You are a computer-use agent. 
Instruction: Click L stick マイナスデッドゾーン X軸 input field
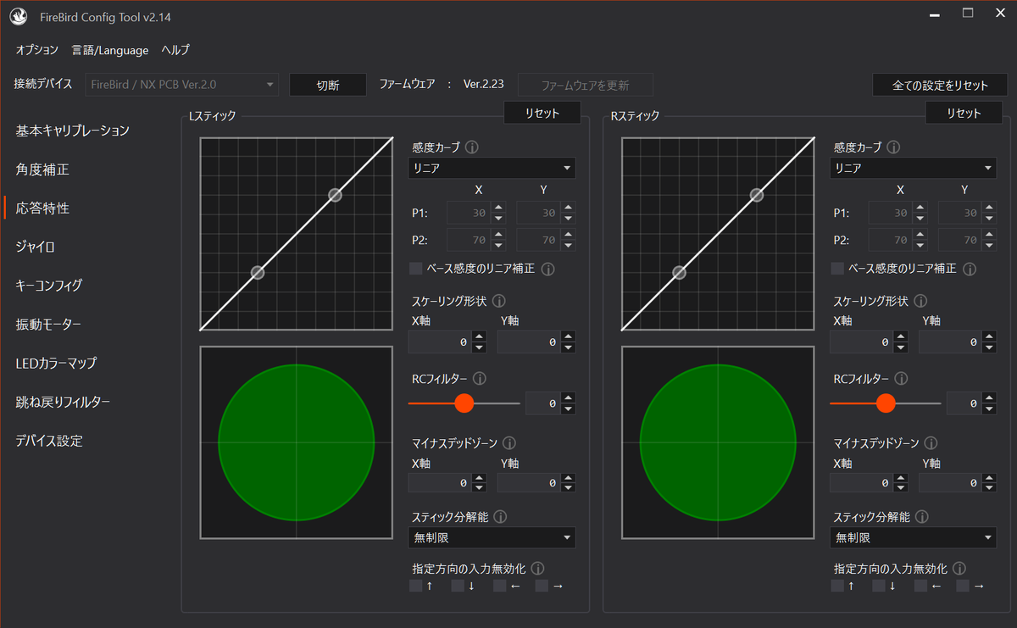[x=439, y=483]
